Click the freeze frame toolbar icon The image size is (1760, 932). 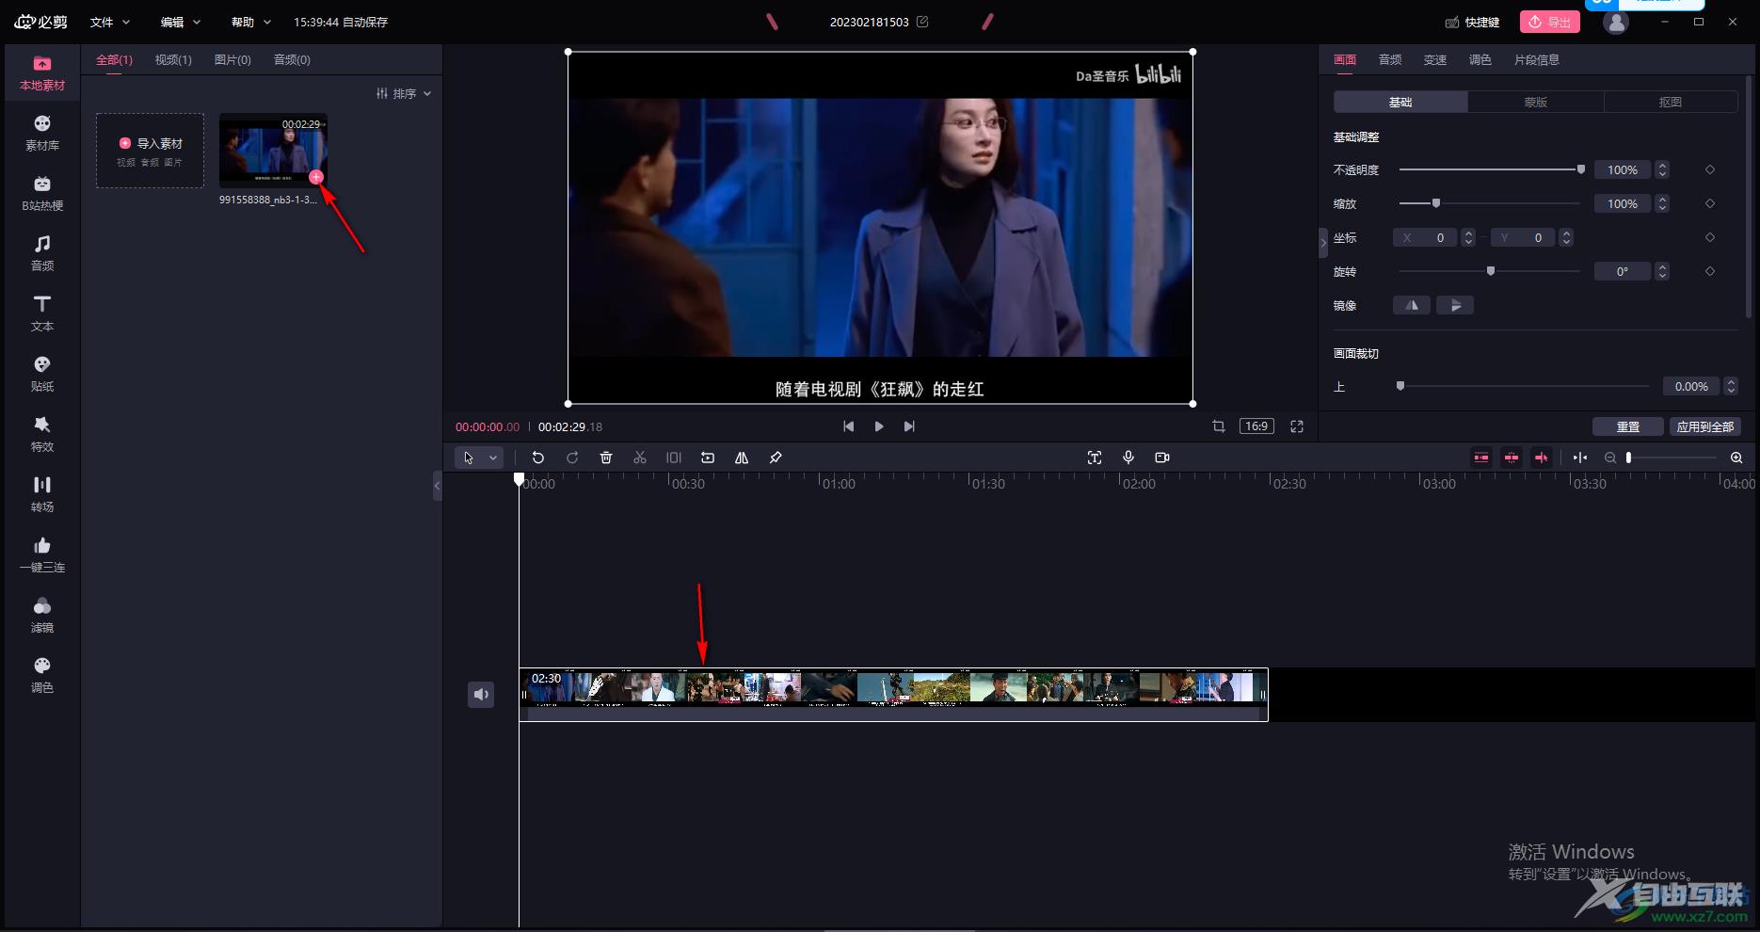(674, 458)
